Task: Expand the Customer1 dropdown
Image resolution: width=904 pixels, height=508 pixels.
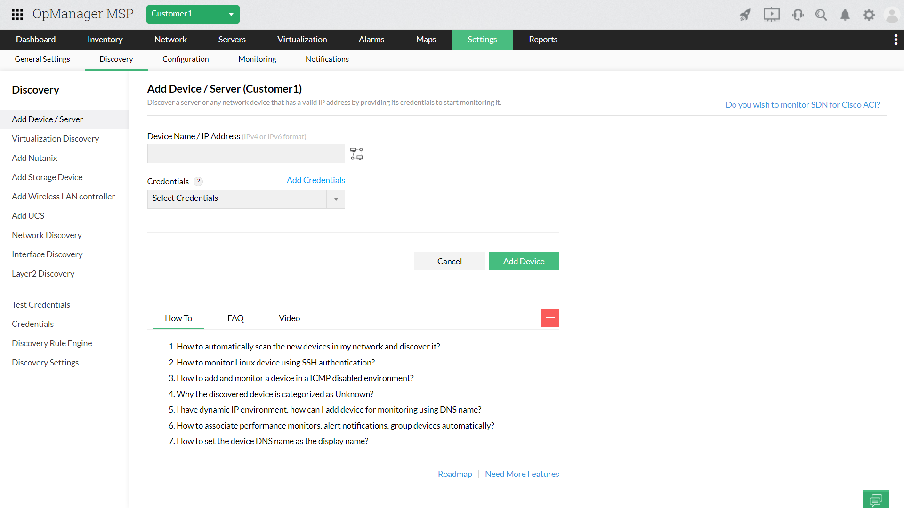Action: tap(193, 14)
